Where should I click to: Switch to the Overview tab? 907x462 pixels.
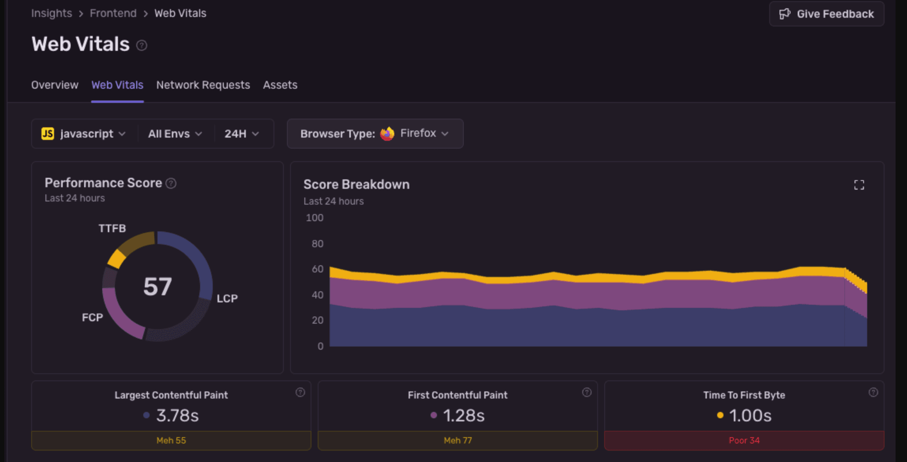[x=55, y=85]
